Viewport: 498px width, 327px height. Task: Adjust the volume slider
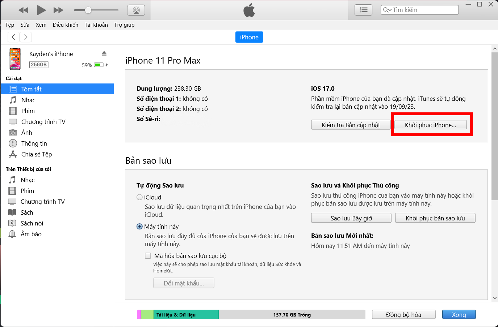tap(88, 10)
